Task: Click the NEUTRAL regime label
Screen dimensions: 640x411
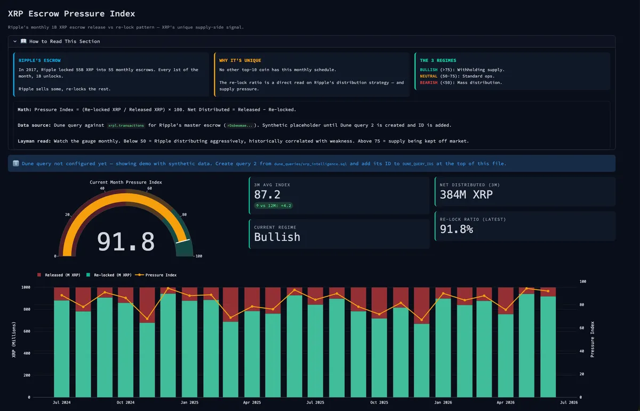Action: pos(429,76)
